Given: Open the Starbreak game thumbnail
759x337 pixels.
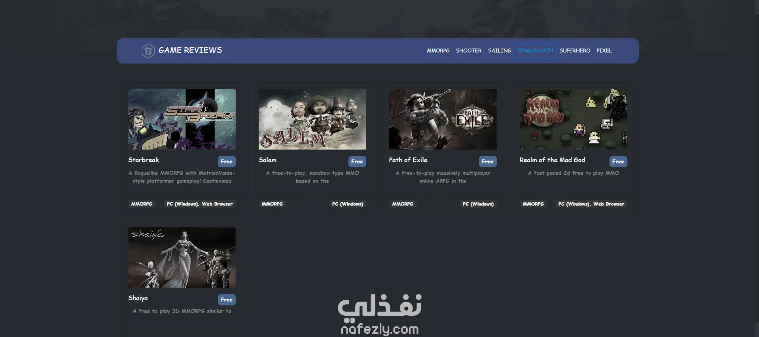Looking at the screenshot, I should coord(182,119).
